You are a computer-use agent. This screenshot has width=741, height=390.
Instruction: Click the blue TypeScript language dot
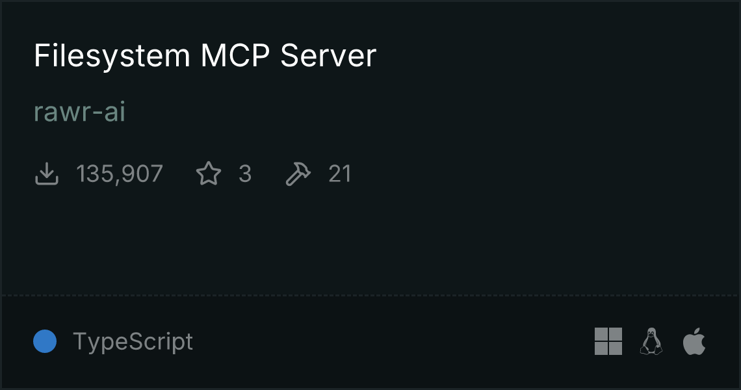pyautogui.click(x=45, y=341)
